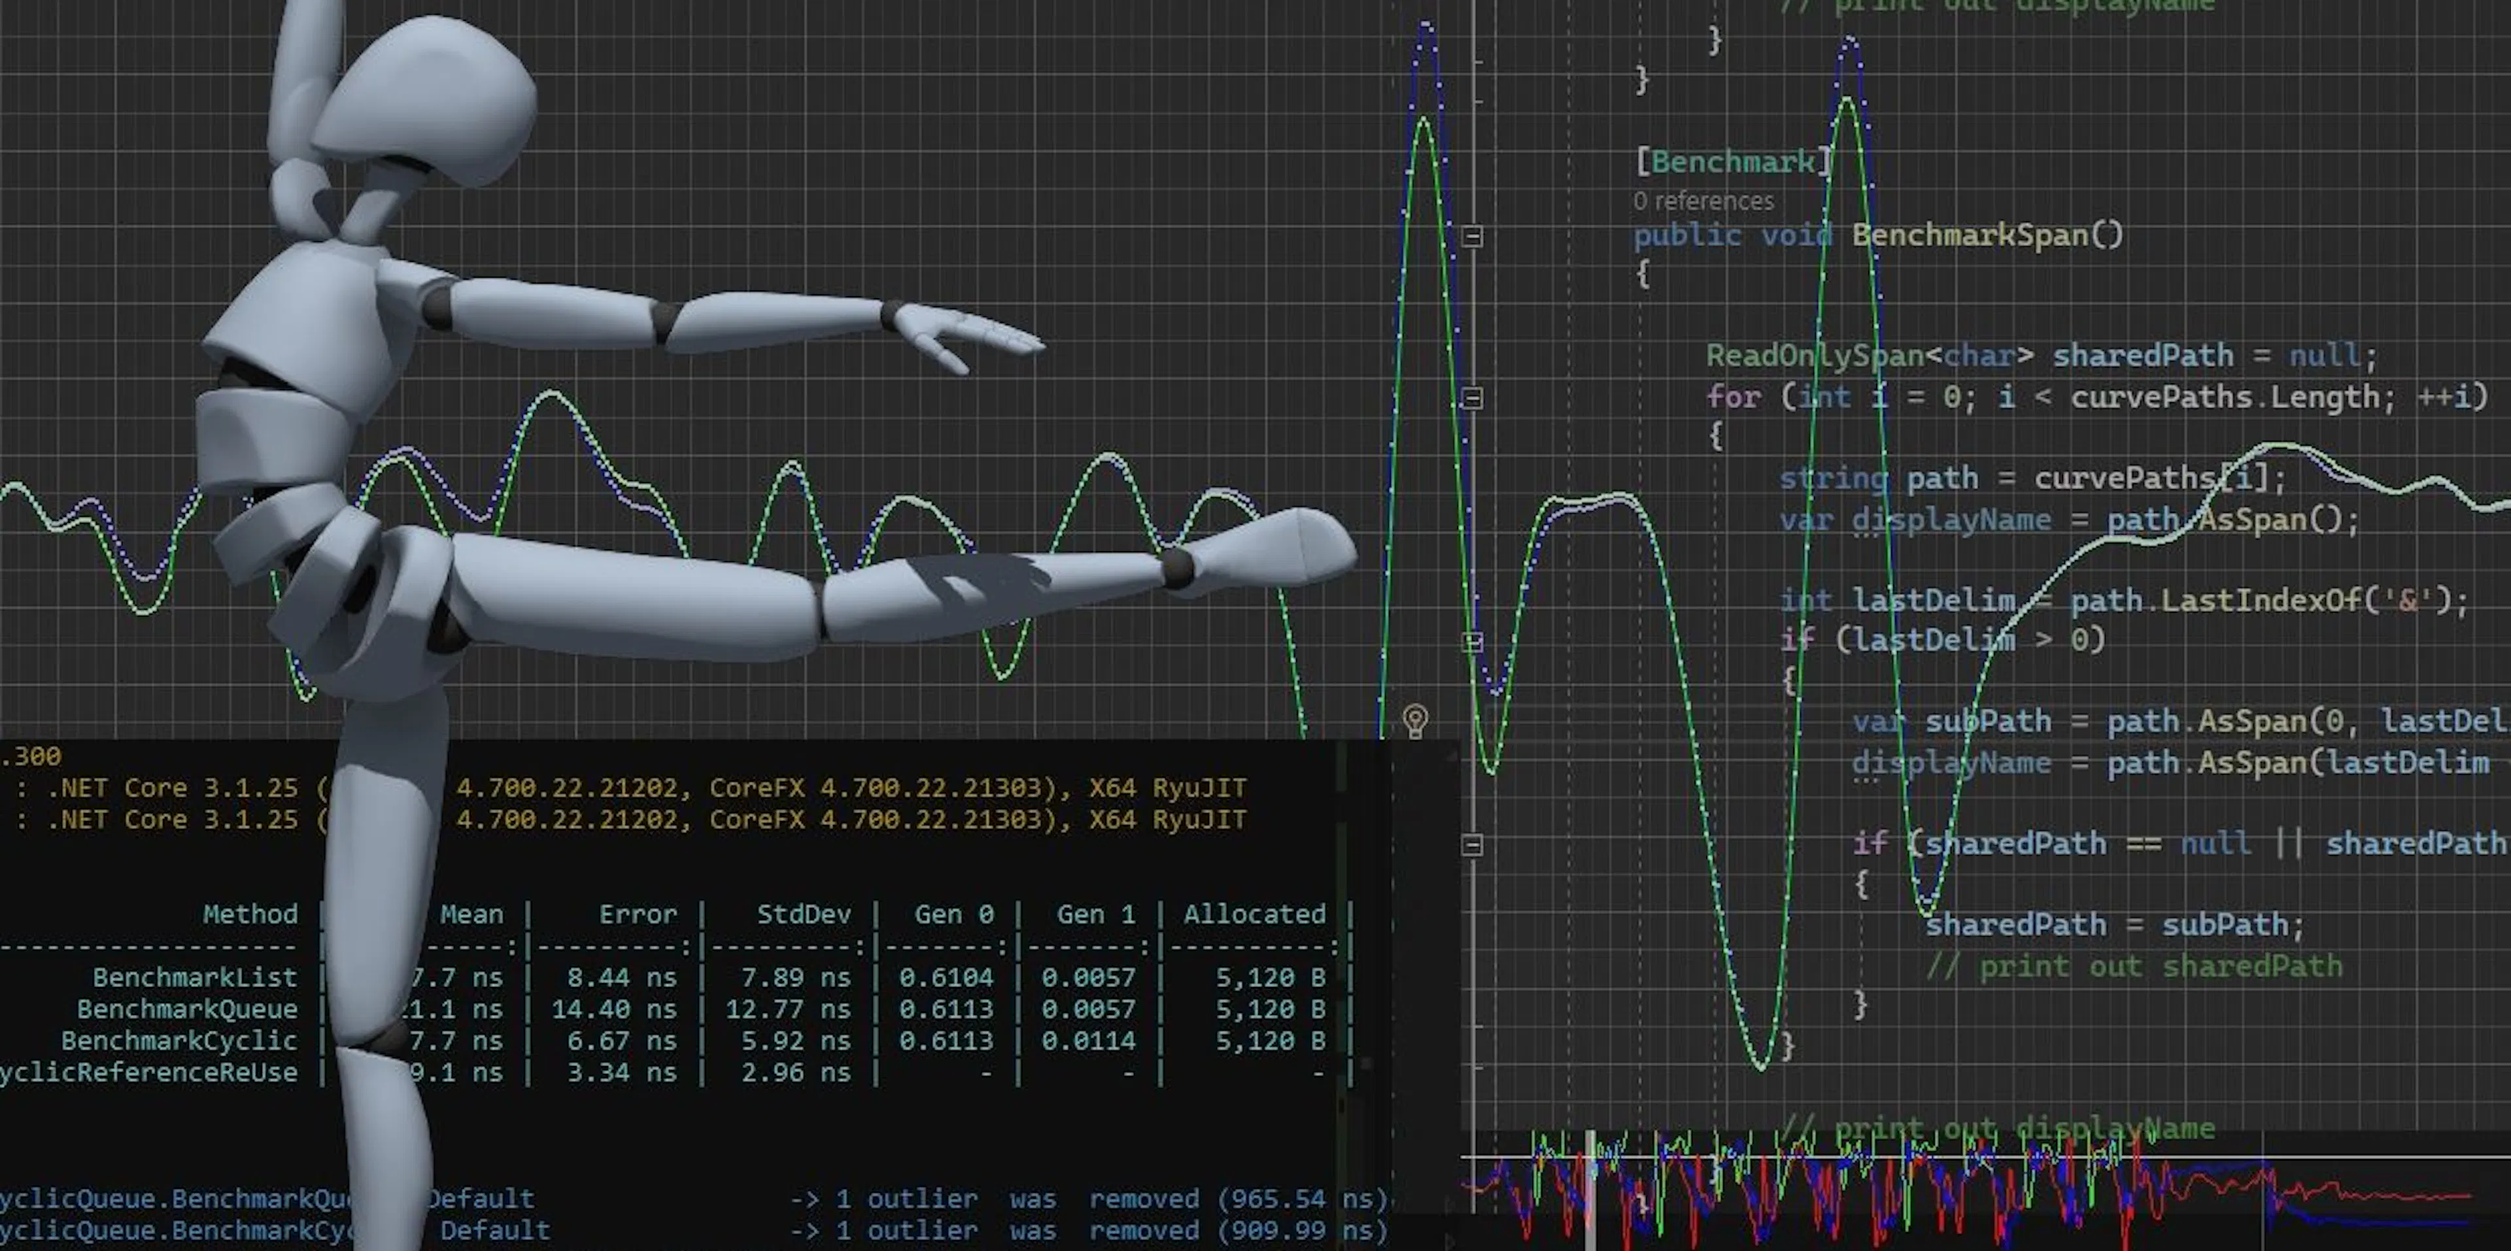The width and height of the screenshot is (2511, 1251).
Task: Click the StdDev column header
Action: point(803,914)
